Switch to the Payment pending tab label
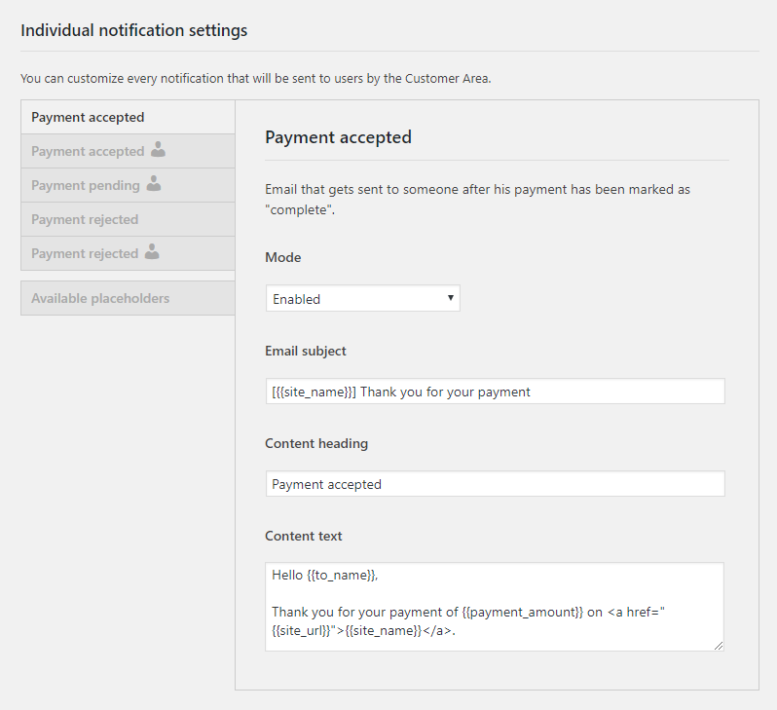 click(86, 185)
